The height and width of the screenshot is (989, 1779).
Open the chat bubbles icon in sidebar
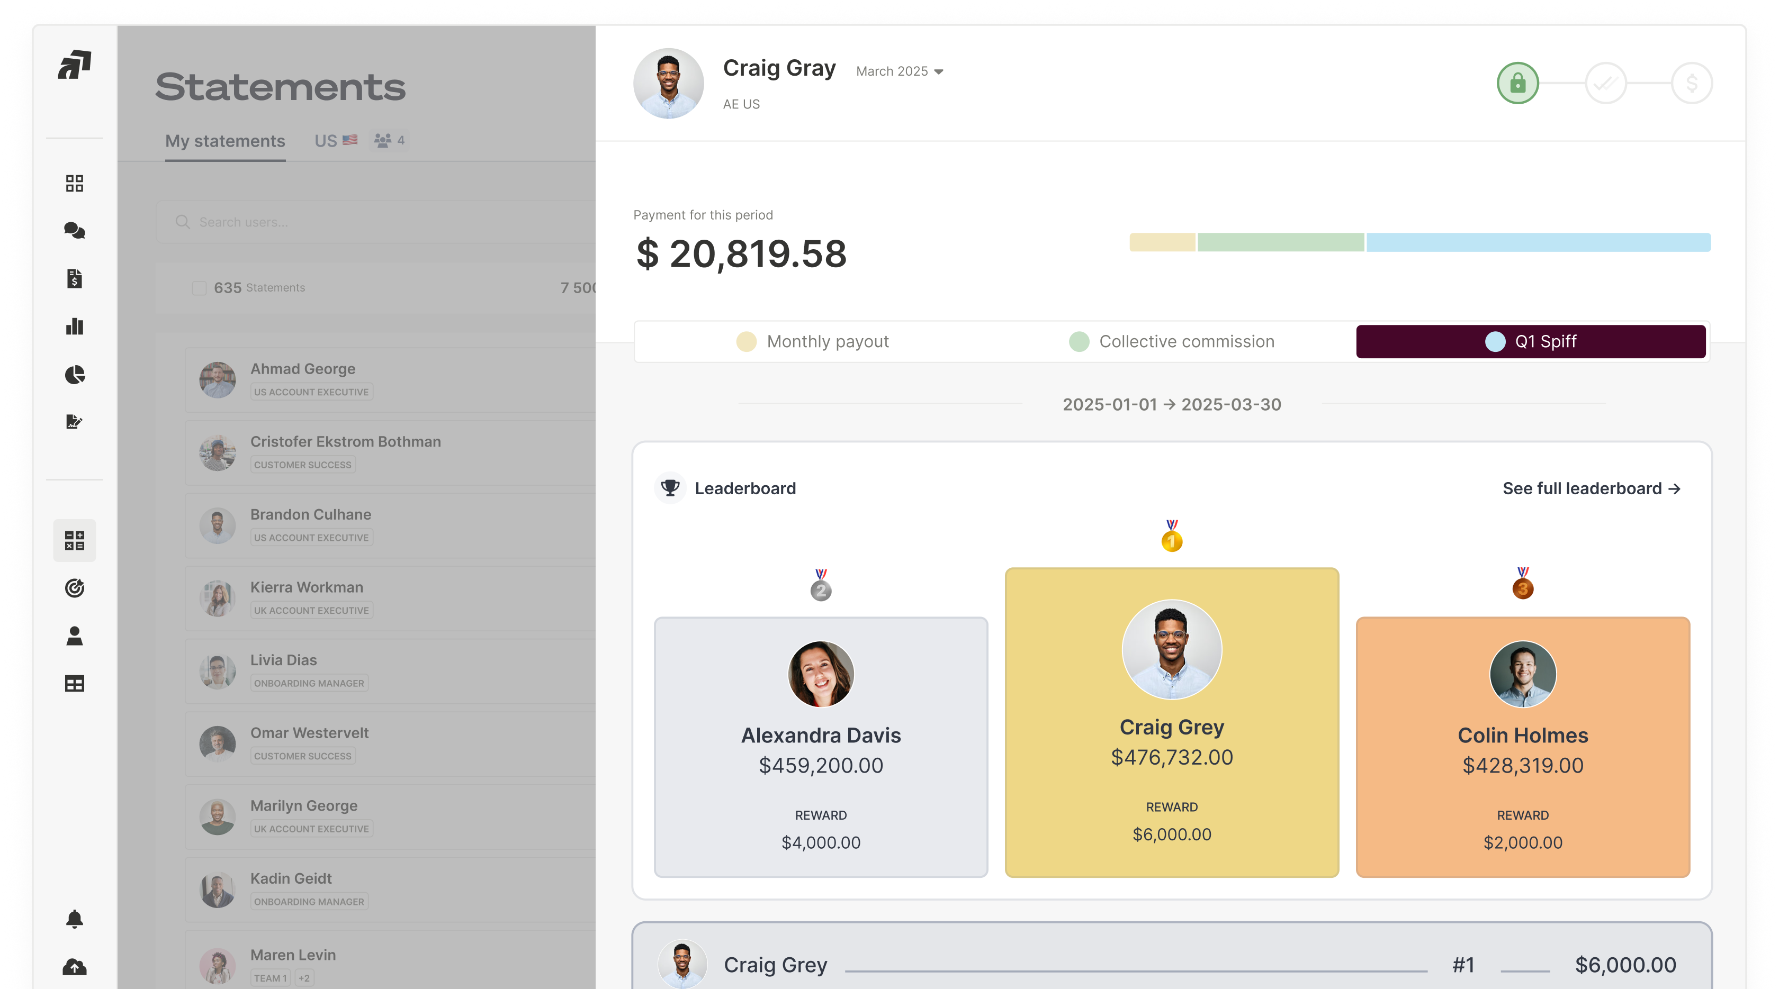coord(75,231)
